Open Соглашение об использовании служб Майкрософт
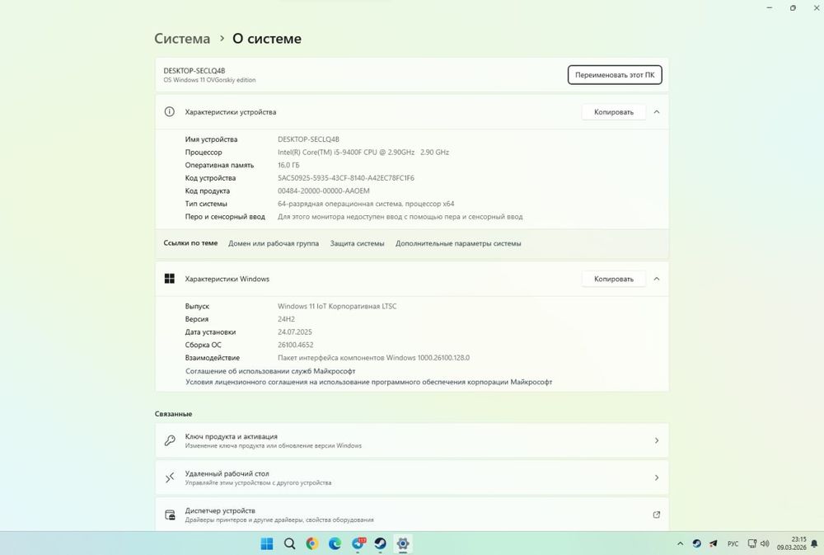 pyautogui.click(x=270, y=371)
